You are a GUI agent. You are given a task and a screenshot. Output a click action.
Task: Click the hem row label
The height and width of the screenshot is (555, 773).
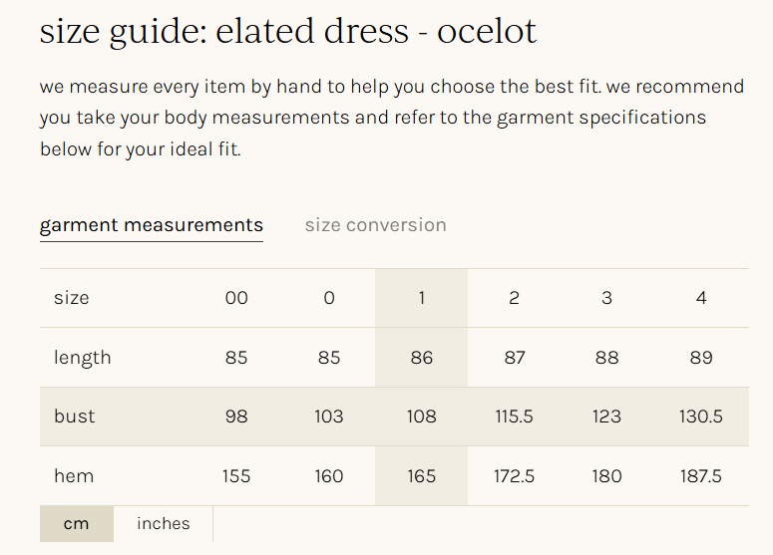[74, 476]
